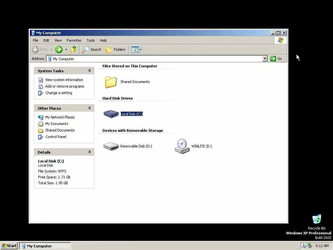
Task: Go up one folder level icon
Action: click(x=74, y=49)
